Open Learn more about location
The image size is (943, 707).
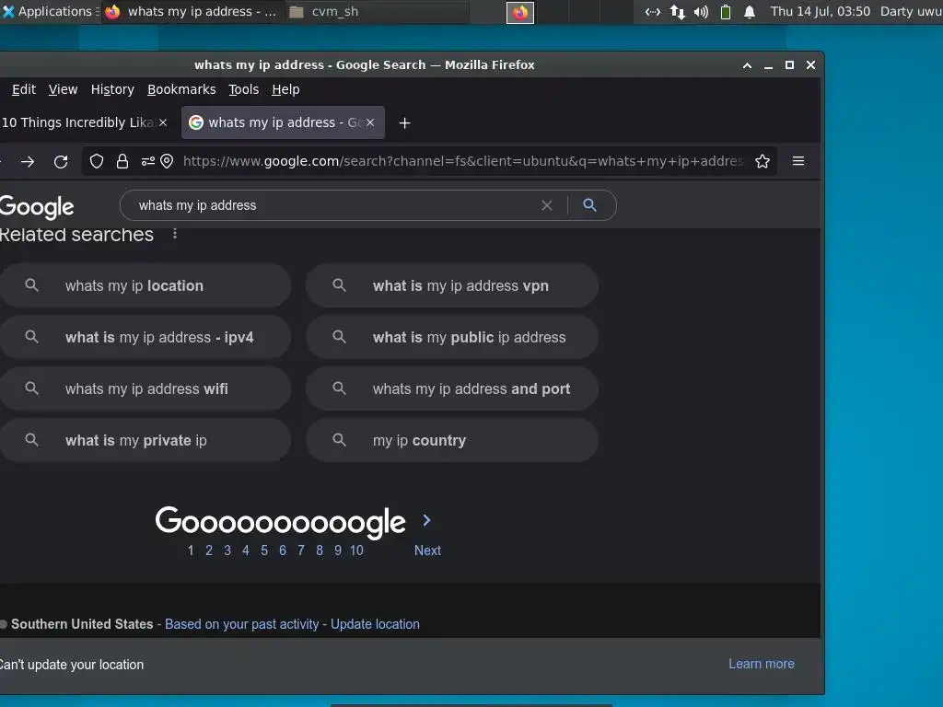click(762, 664)
